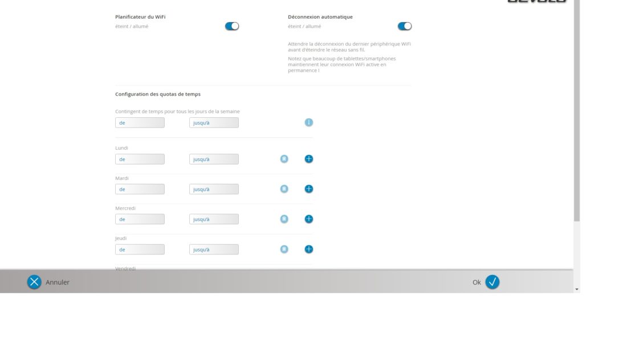Screen dimensions: 627x341
Task: Toggle the Planificateur du WiFi switch
Action: (232, 26)
